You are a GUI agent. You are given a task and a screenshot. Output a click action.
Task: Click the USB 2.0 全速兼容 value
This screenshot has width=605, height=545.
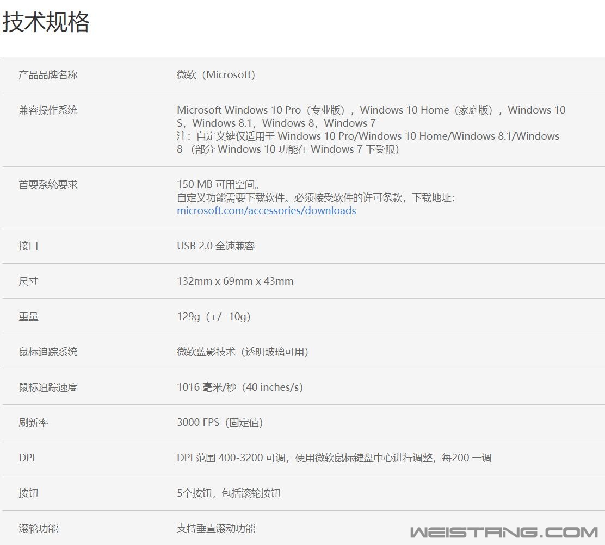tap(215, 246)
